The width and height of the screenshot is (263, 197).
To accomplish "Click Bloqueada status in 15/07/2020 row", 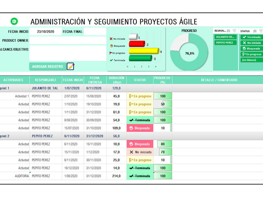I will tap(140, 128).
